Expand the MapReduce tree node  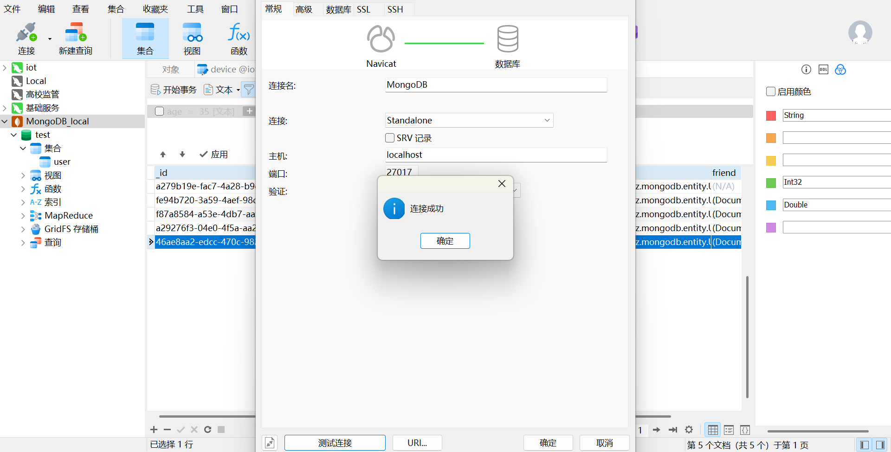tap(23, 216)
